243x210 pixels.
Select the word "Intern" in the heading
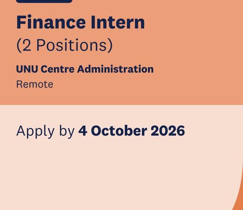tap(118, 22)
